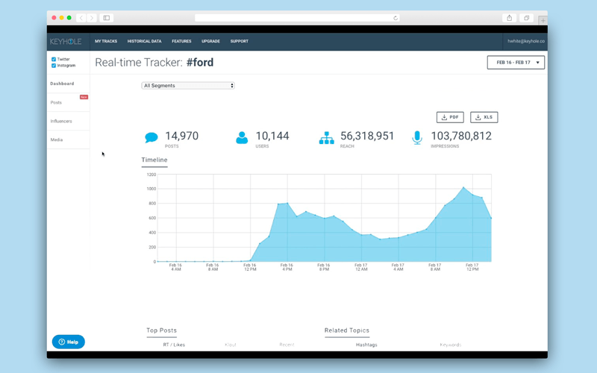The width and height of the screenshot is (597, 373).
Task: Click the Feb 16 4 PM chart data point
Action: coord(287,203)
